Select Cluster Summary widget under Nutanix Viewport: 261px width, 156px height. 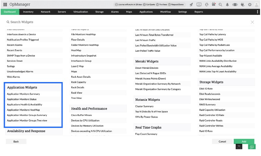(x=144, y=106)
